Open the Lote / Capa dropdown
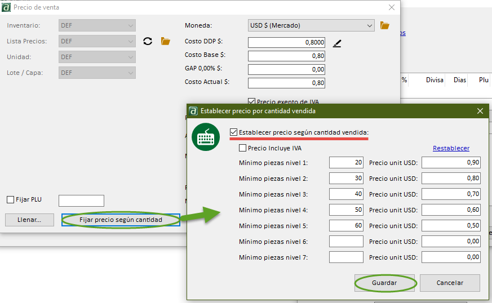 point(131,73)
